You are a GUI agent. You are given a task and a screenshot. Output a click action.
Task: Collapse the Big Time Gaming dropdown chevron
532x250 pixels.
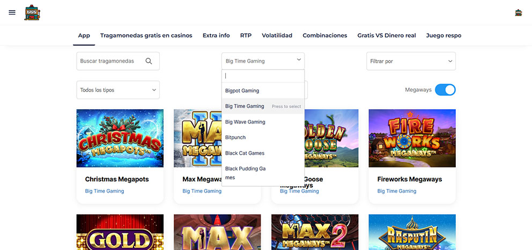pyautogui.click(x=299, y=60)
